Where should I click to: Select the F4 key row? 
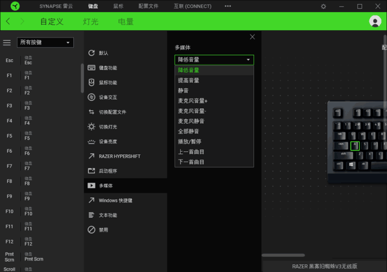(41, 121)
